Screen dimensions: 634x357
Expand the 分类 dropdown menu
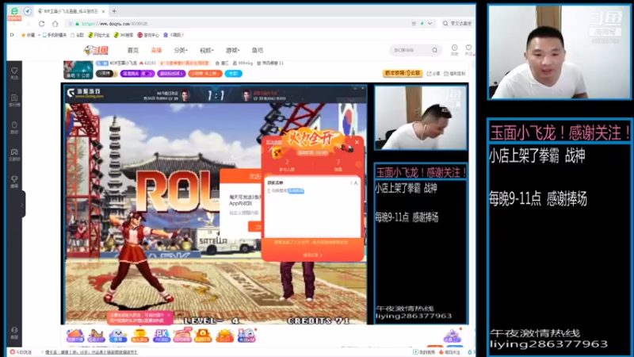tap(181, 50)
